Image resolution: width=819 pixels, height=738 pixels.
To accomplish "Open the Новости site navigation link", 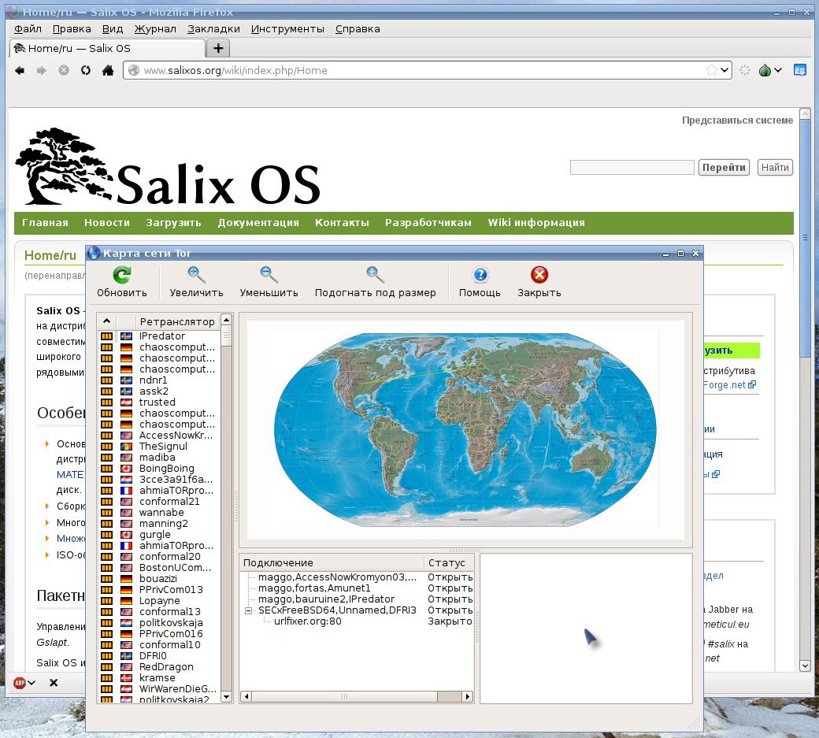I will (x=107, y=222).
